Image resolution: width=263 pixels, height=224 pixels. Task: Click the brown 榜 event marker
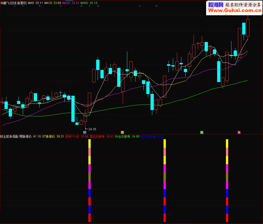tap(122, 132)
